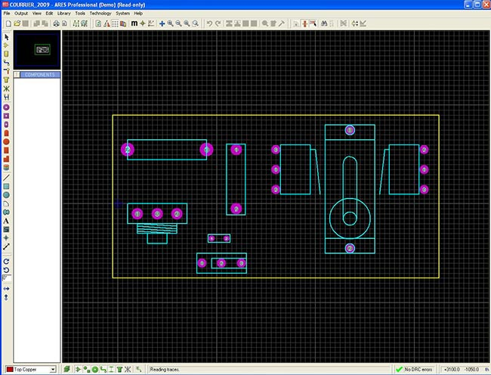Open the Top Copper layer dropdown
The height and width of the screenshot is (375, 491).
pyautogui.click(x=53, y=370)
